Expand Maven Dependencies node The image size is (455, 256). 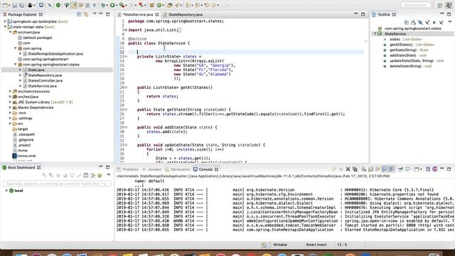point(10,107)
